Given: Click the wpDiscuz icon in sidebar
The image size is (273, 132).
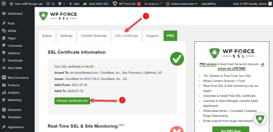Looking at the screenshot, I should [4, 53].
